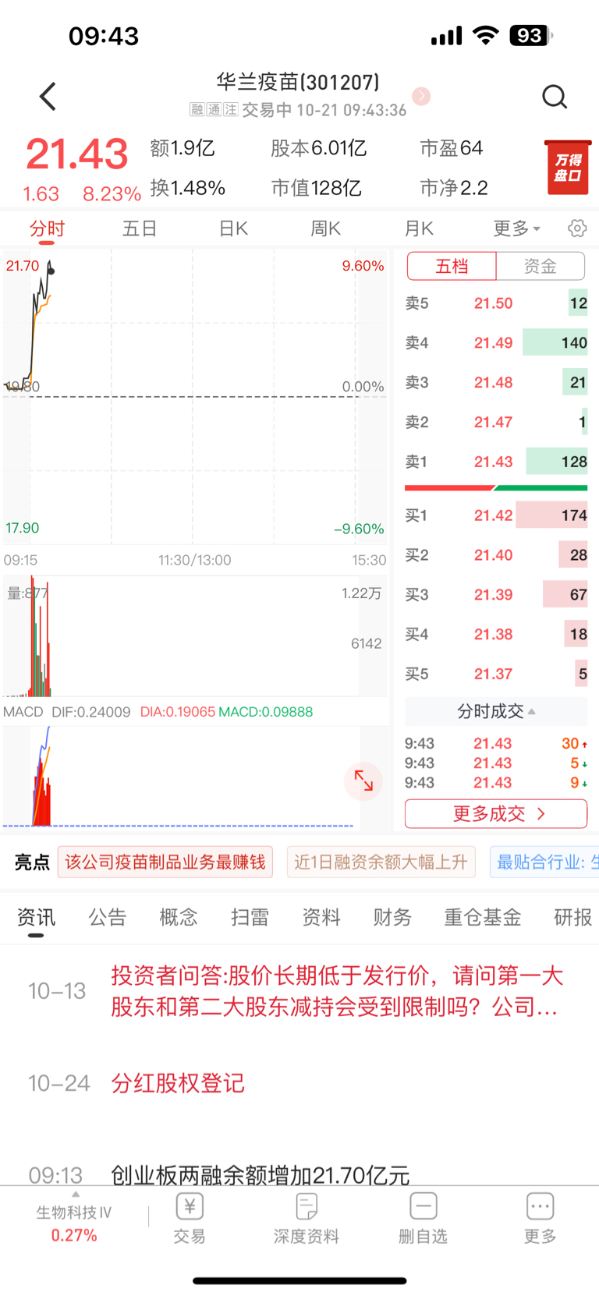
Task: Tap 买1 row at 21.42
Action: pyautogui.click(x=496, y=515)
